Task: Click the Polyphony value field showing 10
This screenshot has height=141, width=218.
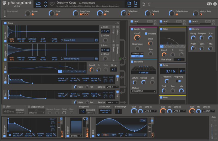Action: pos(82,112)
